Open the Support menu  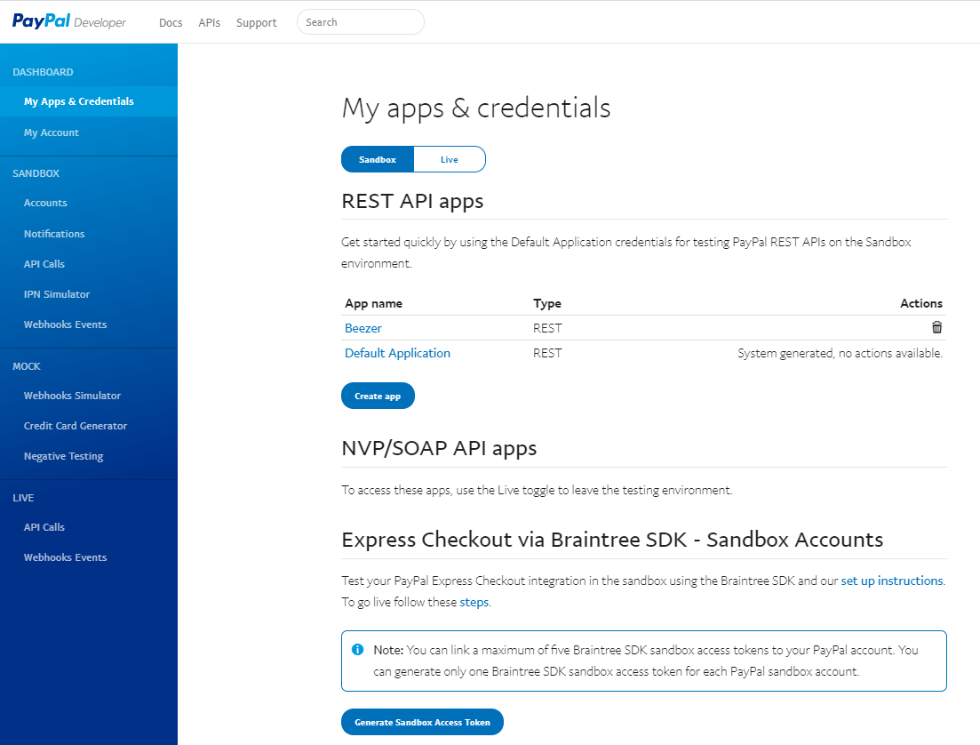click(x=257, y=23)
